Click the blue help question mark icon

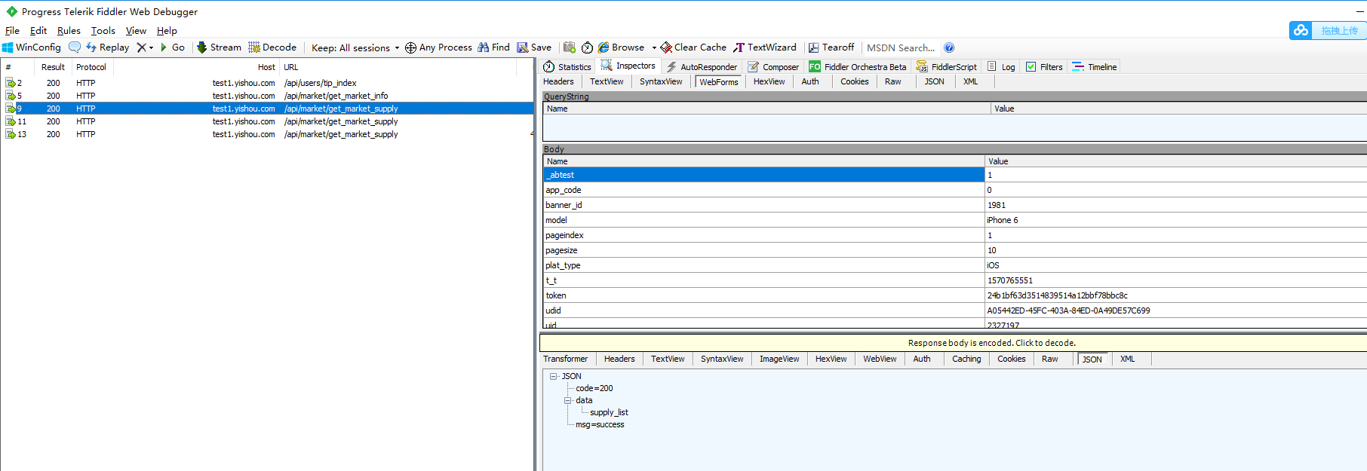click(949, 47)
